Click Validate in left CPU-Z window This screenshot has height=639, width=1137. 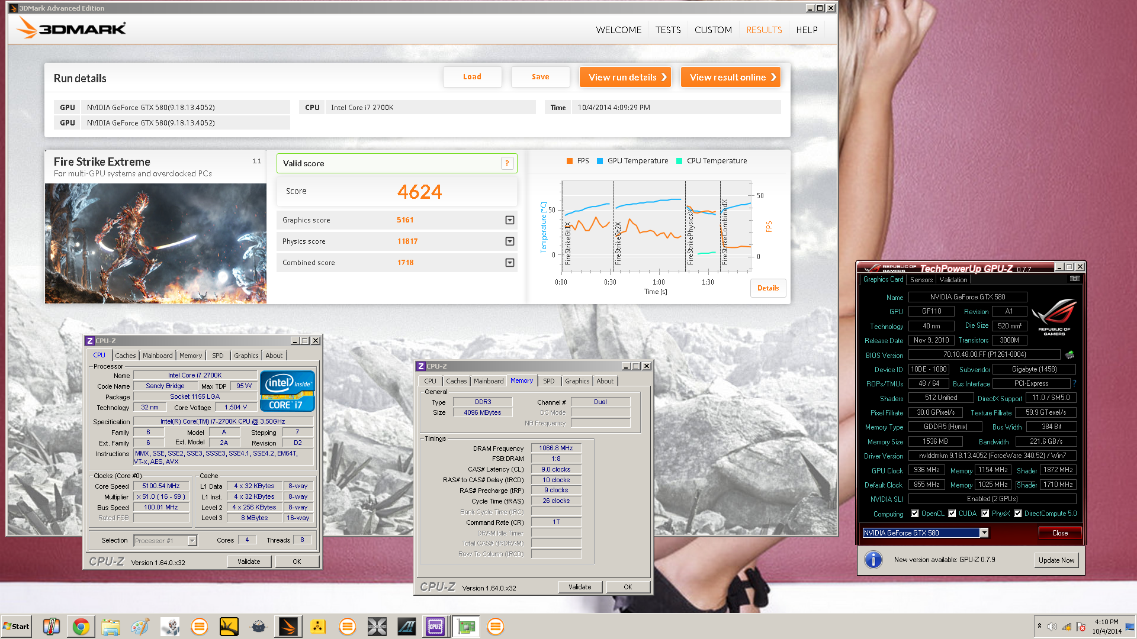coord(249,561)
